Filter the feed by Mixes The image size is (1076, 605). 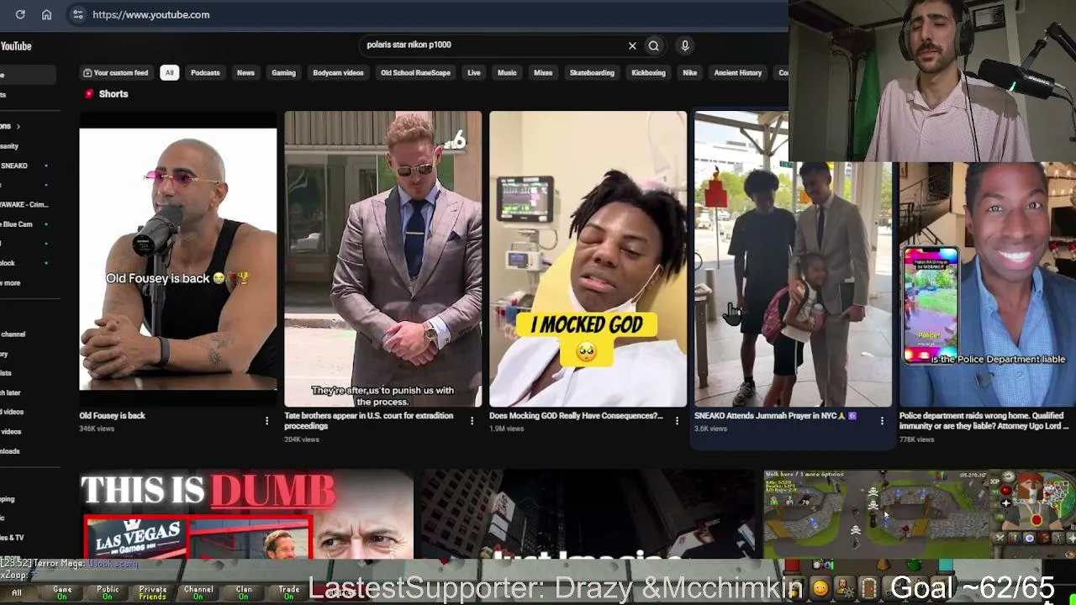pos(543,73)
